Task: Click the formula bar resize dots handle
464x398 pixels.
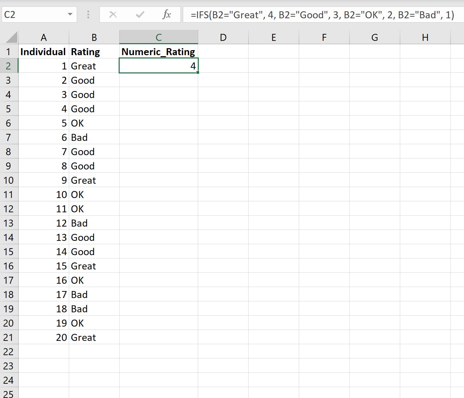Action: (88, 15)
